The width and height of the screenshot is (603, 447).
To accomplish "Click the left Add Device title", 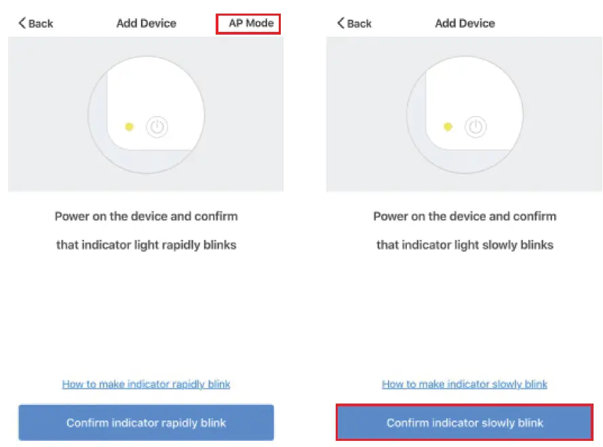I will (146, 24).
